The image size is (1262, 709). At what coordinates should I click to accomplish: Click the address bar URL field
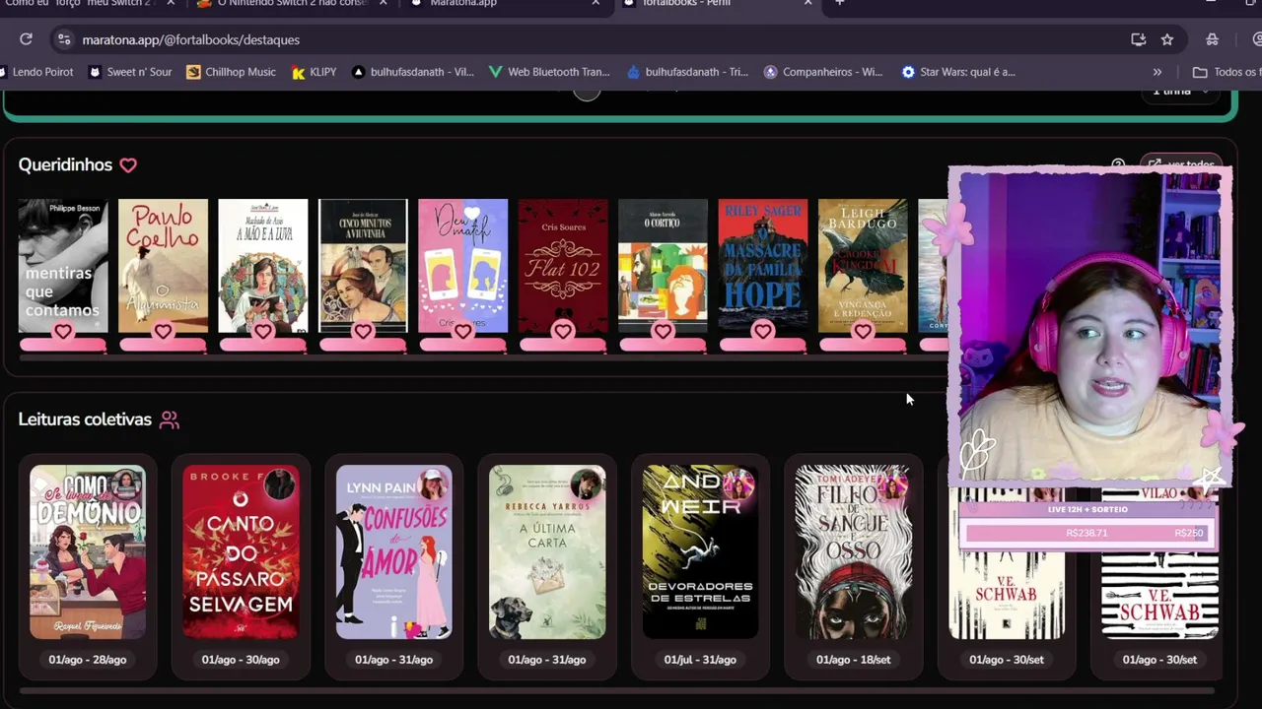click(x=592, y=39)
